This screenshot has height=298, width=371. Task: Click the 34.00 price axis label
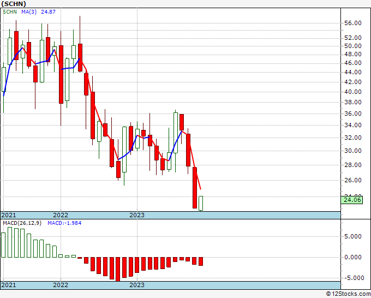353,125
